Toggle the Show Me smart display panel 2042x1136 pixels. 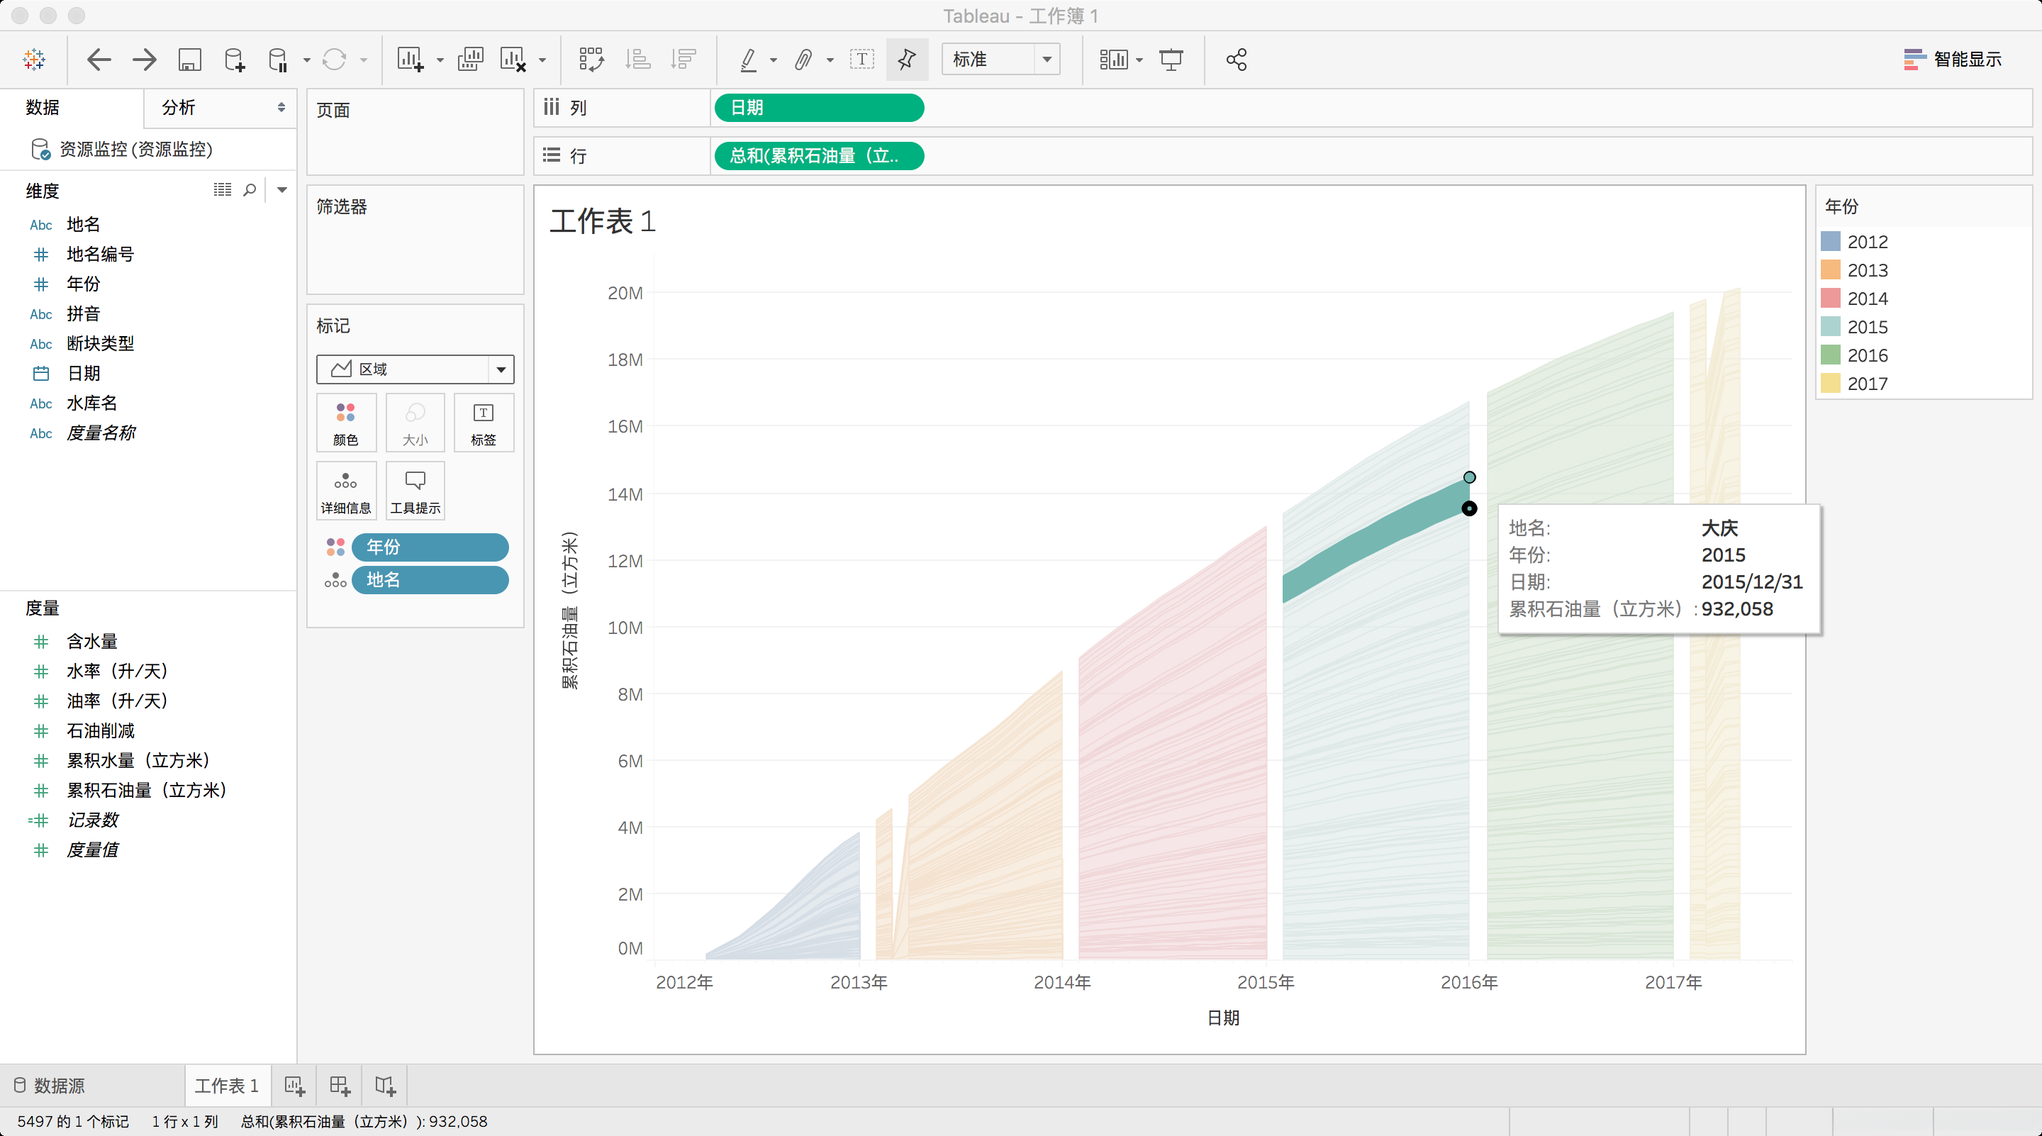pos(1953,60)
